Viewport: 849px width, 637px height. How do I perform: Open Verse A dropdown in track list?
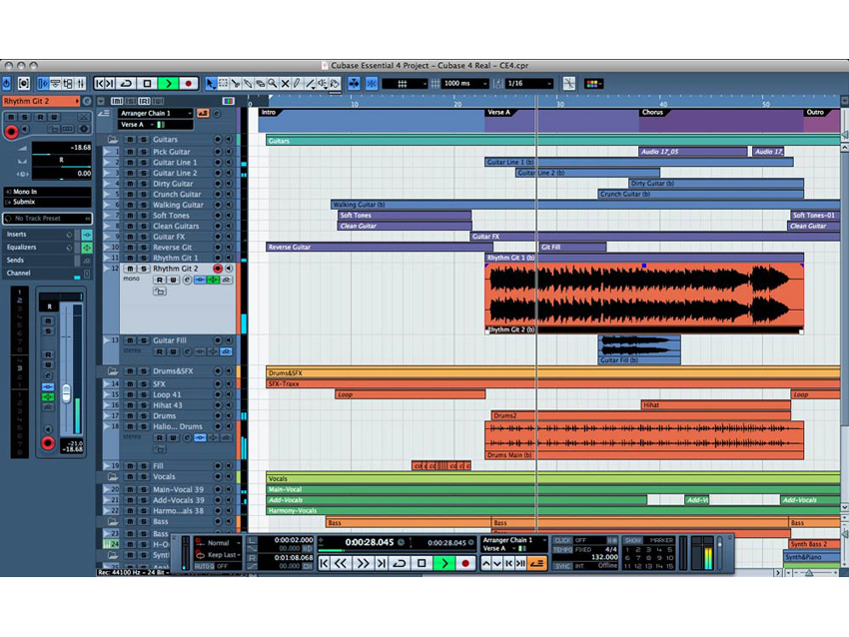(x=156, y=125)
